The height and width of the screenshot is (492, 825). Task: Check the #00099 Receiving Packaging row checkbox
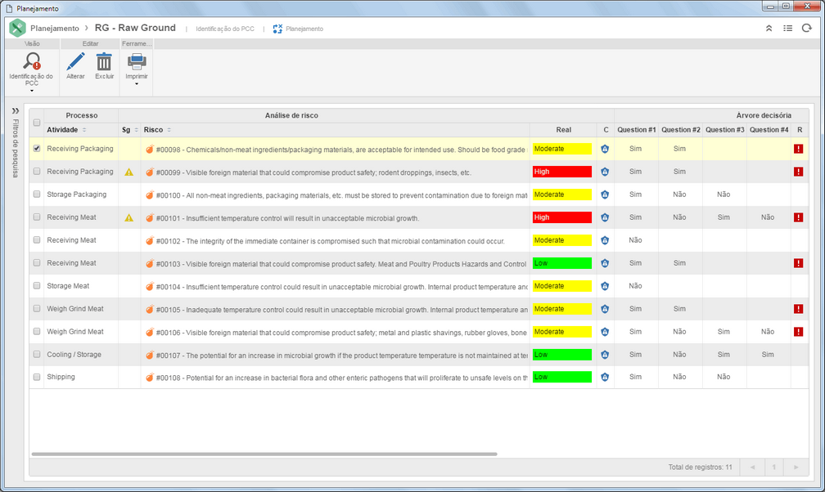click(37, 172)
